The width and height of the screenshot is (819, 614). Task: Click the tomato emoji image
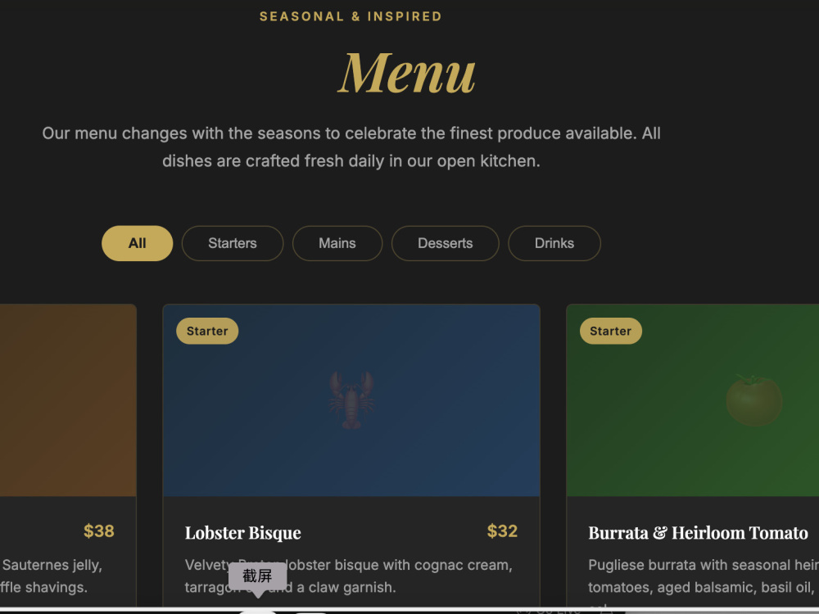(754, 400)
